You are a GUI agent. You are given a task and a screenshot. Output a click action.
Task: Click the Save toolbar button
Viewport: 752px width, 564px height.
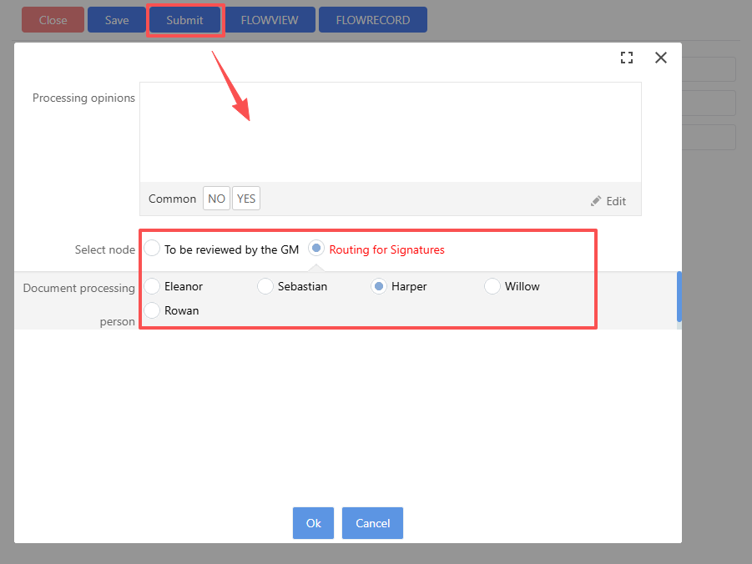[117, 20]
